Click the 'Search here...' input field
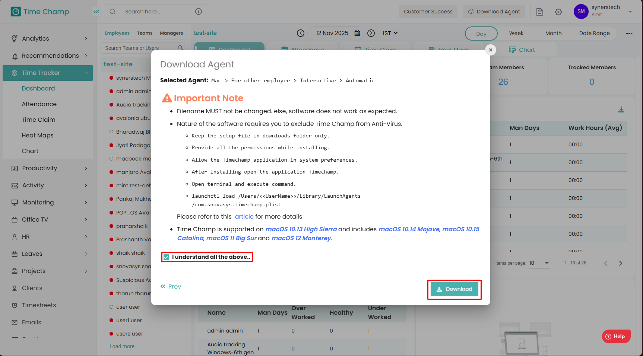This screenshot has width=643, height=356. pyautogui.click(x=156, y=12)
